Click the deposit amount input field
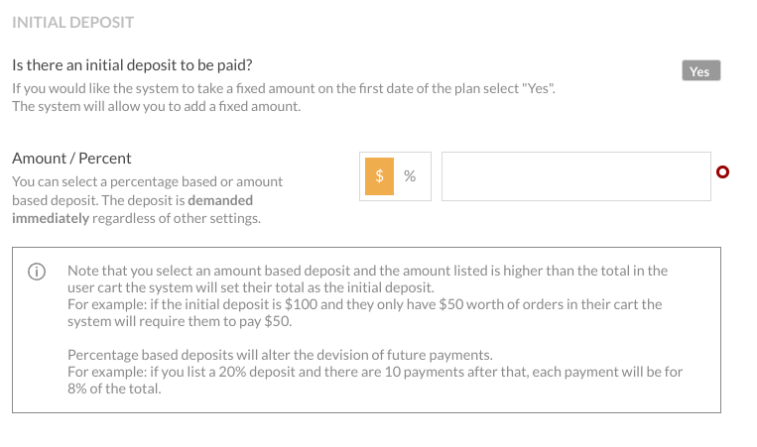This screenshot has width=757, height=447. click(x=576, y=176)
